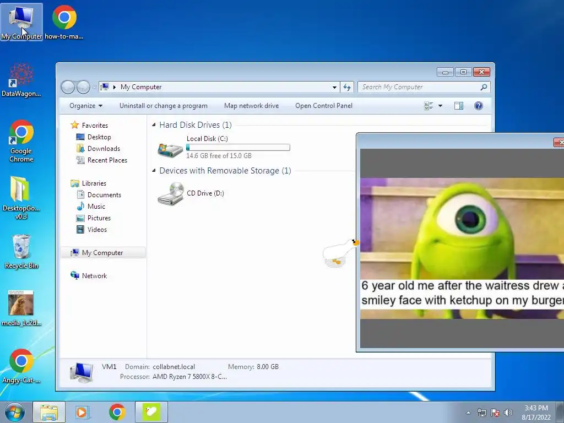Toggle the preview pane button
564x423 pixels.
pyautogui.click(x=459, y=106)
